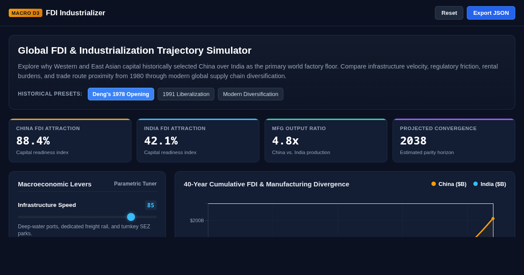
Task: Click the blue India legend dot
Action: pos(476,184)
